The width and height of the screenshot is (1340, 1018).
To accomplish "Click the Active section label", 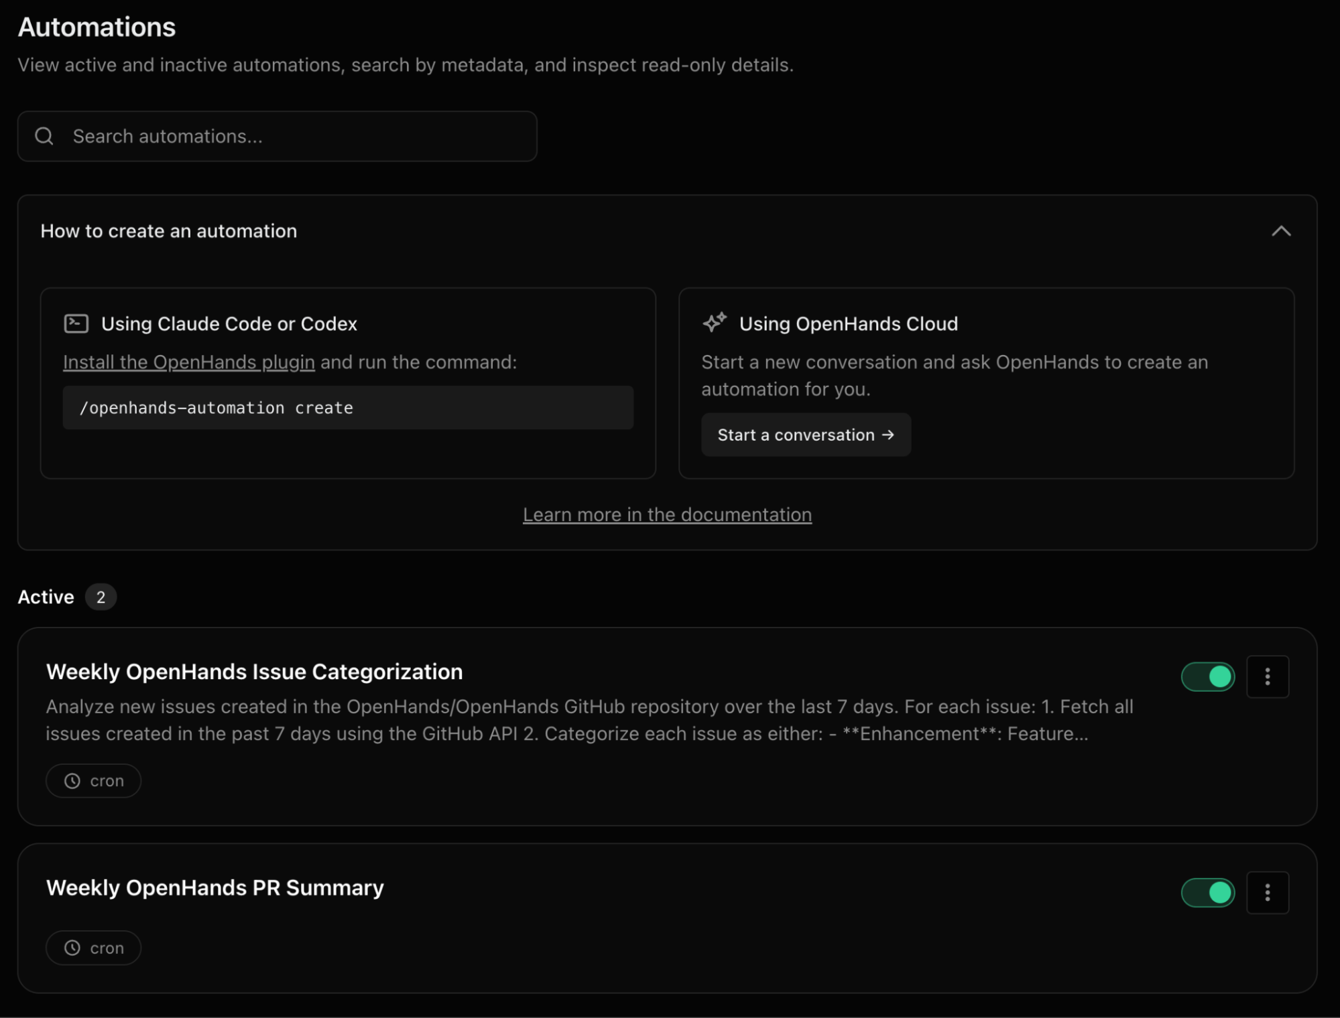I will 46,597.
